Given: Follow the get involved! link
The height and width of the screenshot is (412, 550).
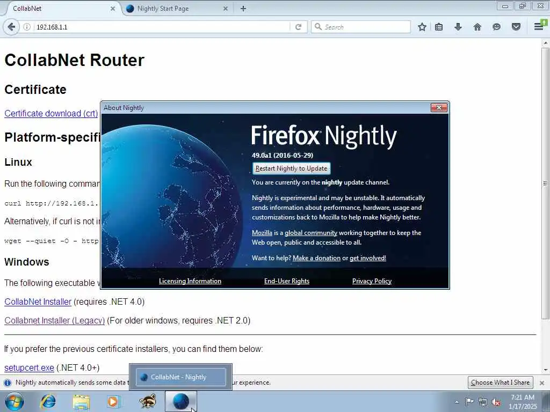Looking at the screenshot, I should (367, 258).
